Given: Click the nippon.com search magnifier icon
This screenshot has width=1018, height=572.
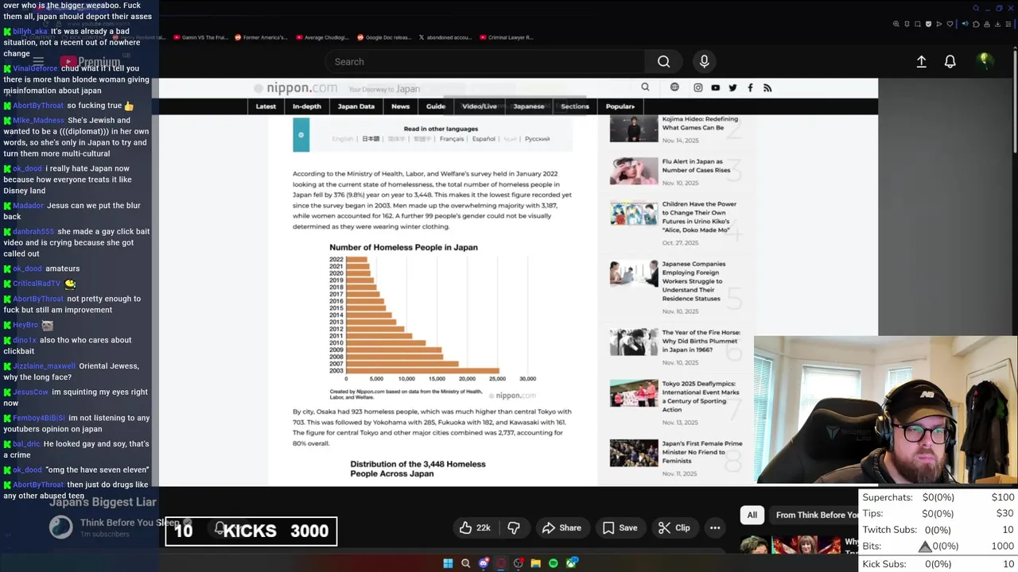Looking at the screenshot, I should [x=645, y=87].
